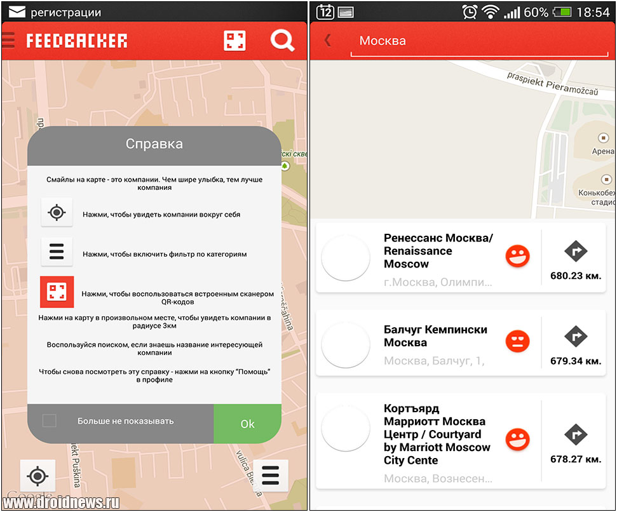The image size is (617, 512).
Task: Tap the 18:54 clock in status bar
Action: point(593,12)
